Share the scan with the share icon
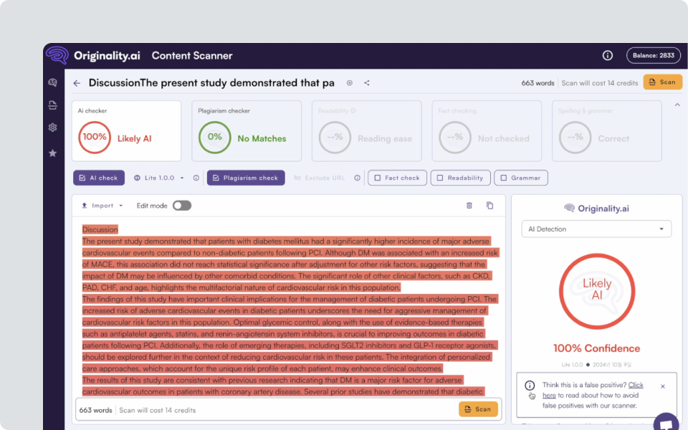Image resolution: width=688 pixels, height=430 pixels. point(367,83)
